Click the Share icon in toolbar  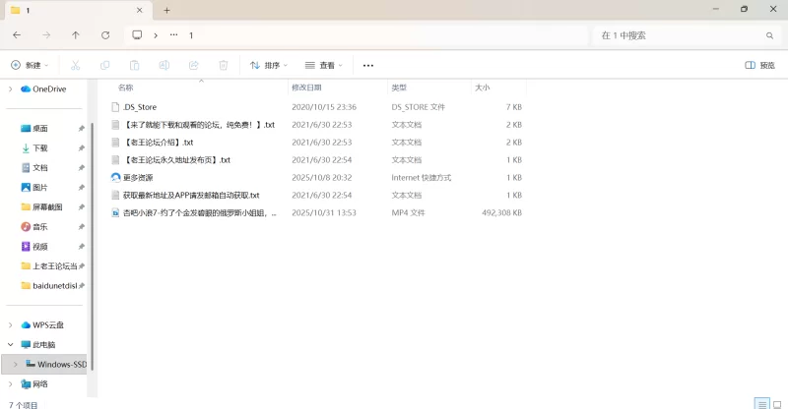[193, 65]
